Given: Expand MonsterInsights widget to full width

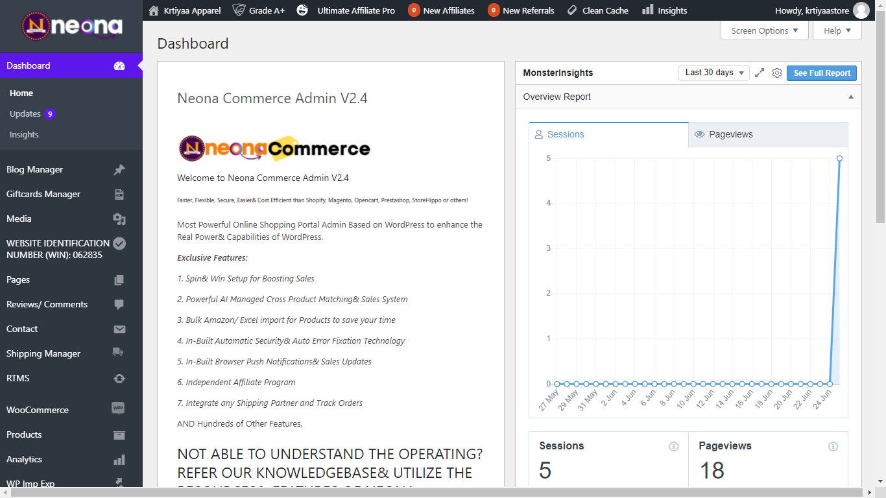Looking at the screenshot, I should (760, 73).
